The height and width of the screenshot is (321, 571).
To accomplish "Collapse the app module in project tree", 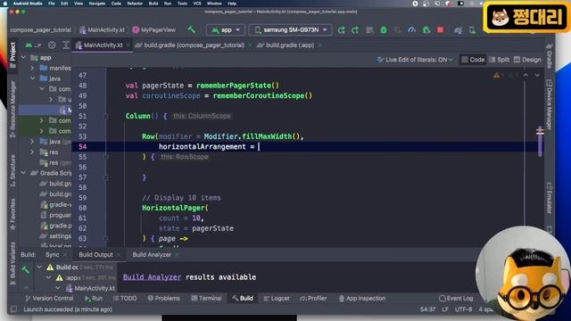I will tap(24, 57).
